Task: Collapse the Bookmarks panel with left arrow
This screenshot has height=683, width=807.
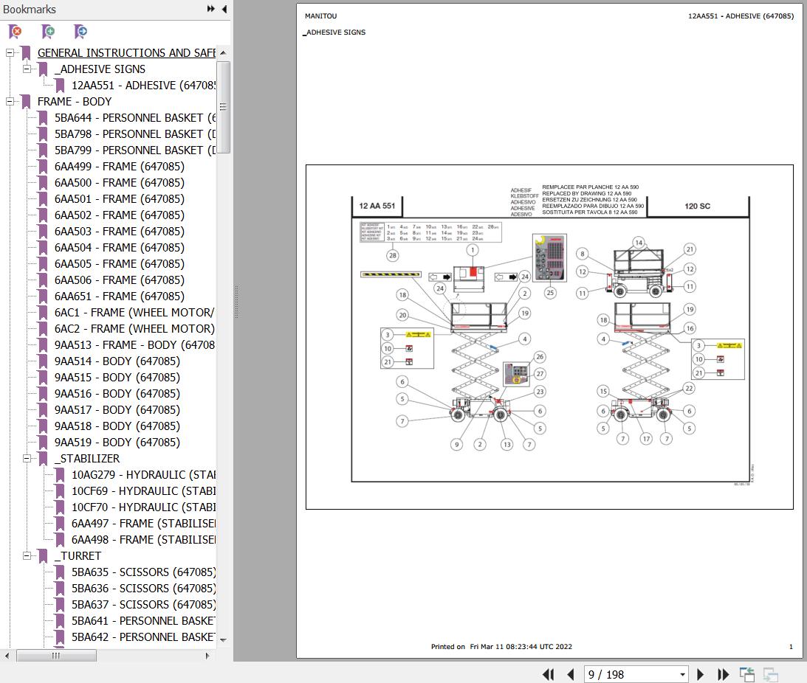Action: 224,9
